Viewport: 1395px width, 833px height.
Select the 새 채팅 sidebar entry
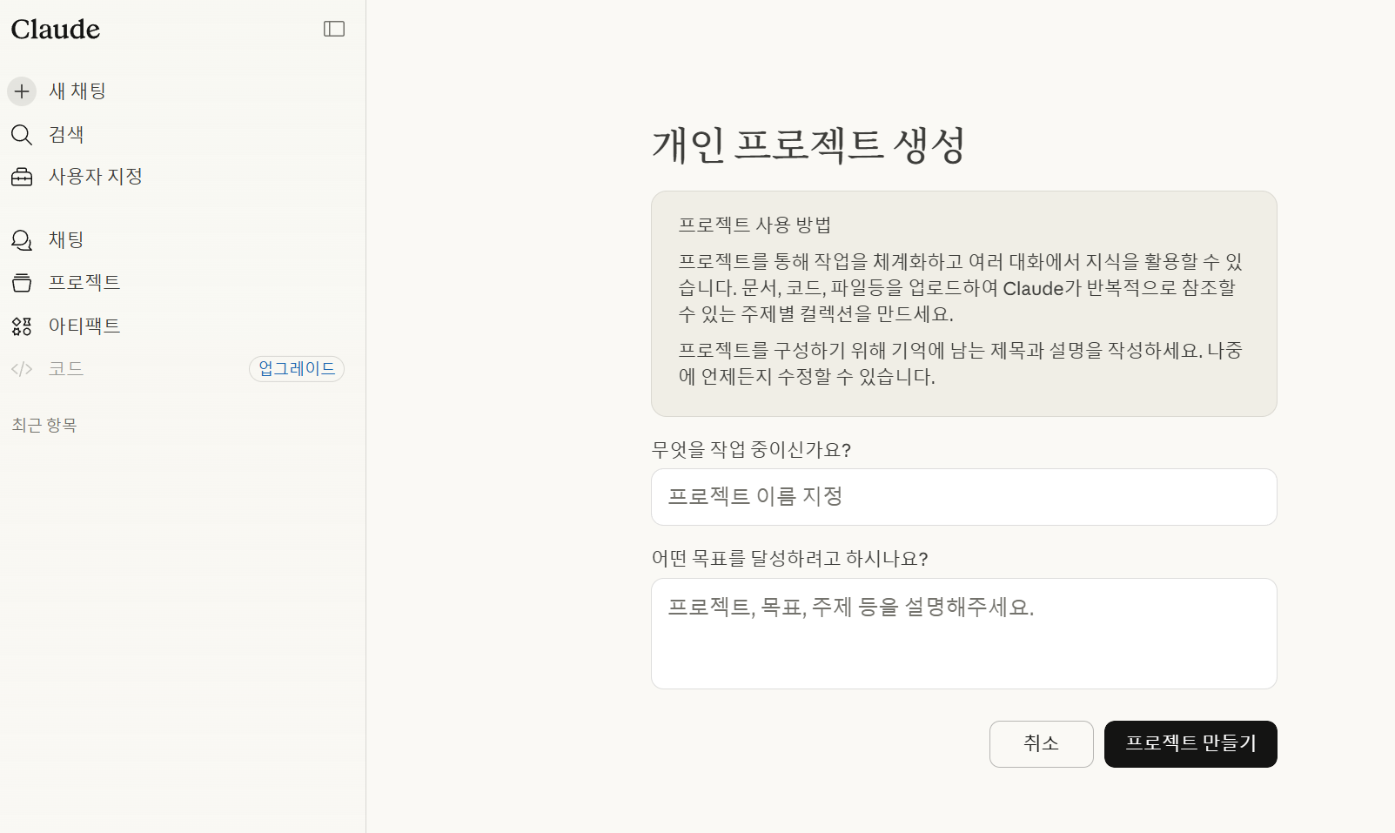click(77, 91)
